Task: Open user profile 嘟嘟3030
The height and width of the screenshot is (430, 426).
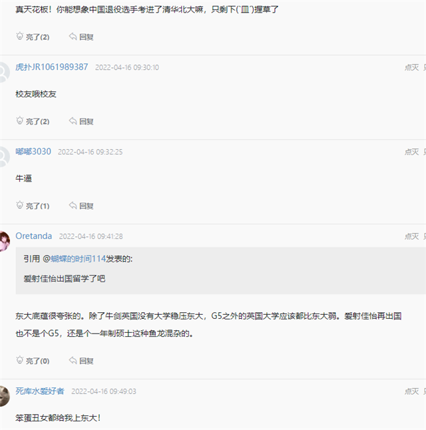Action: pos(33,152)
